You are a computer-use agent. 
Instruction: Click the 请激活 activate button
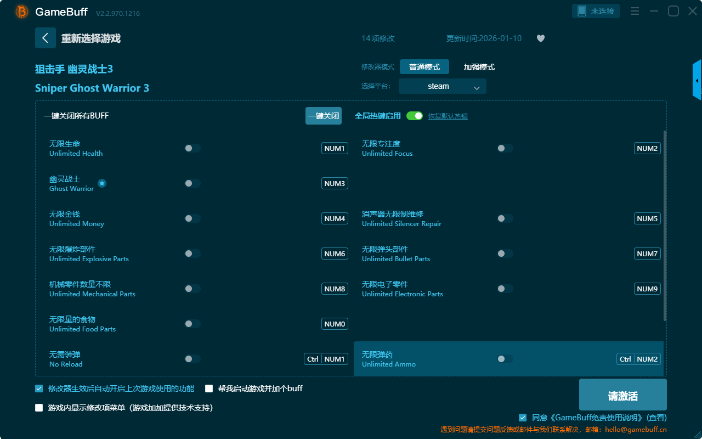click(622, 395)
